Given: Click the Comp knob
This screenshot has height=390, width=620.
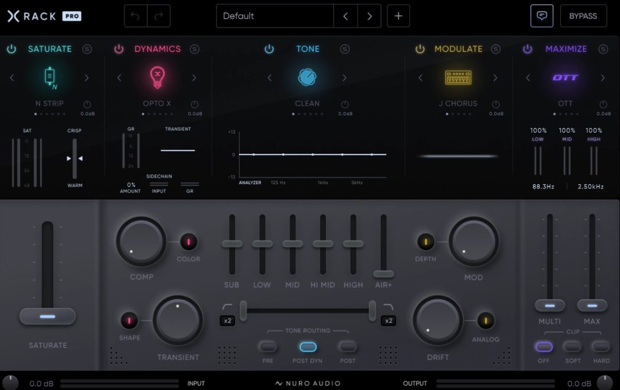Looking at the screenshot, I should [141, 241].
